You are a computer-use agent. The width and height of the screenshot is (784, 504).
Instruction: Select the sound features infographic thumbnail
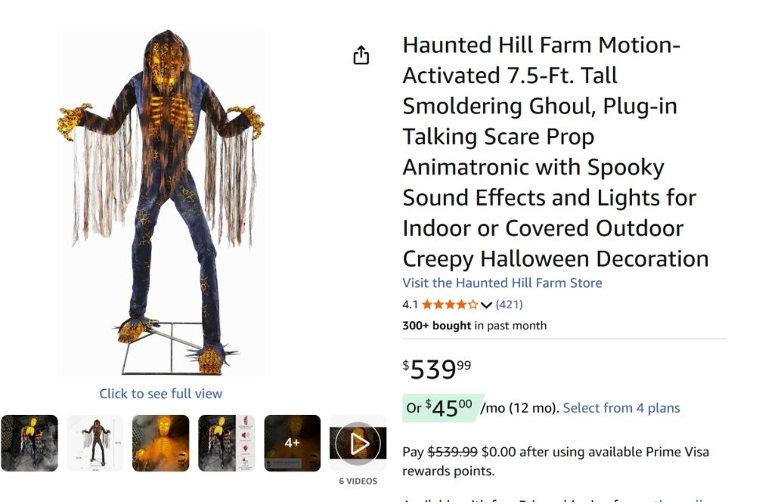click(x=227, y=444)
